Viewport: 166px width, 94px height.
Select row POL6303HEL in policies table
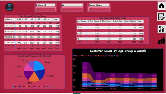pyautogui.click(x=32, y=43)
